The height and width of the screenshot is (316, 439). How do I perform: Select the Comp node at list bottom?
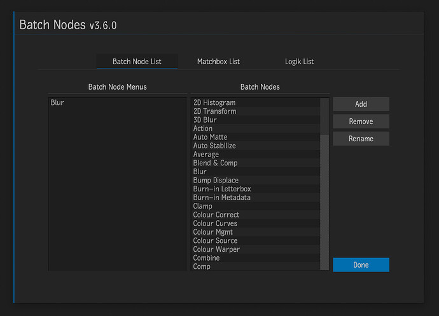coord(256,266)
